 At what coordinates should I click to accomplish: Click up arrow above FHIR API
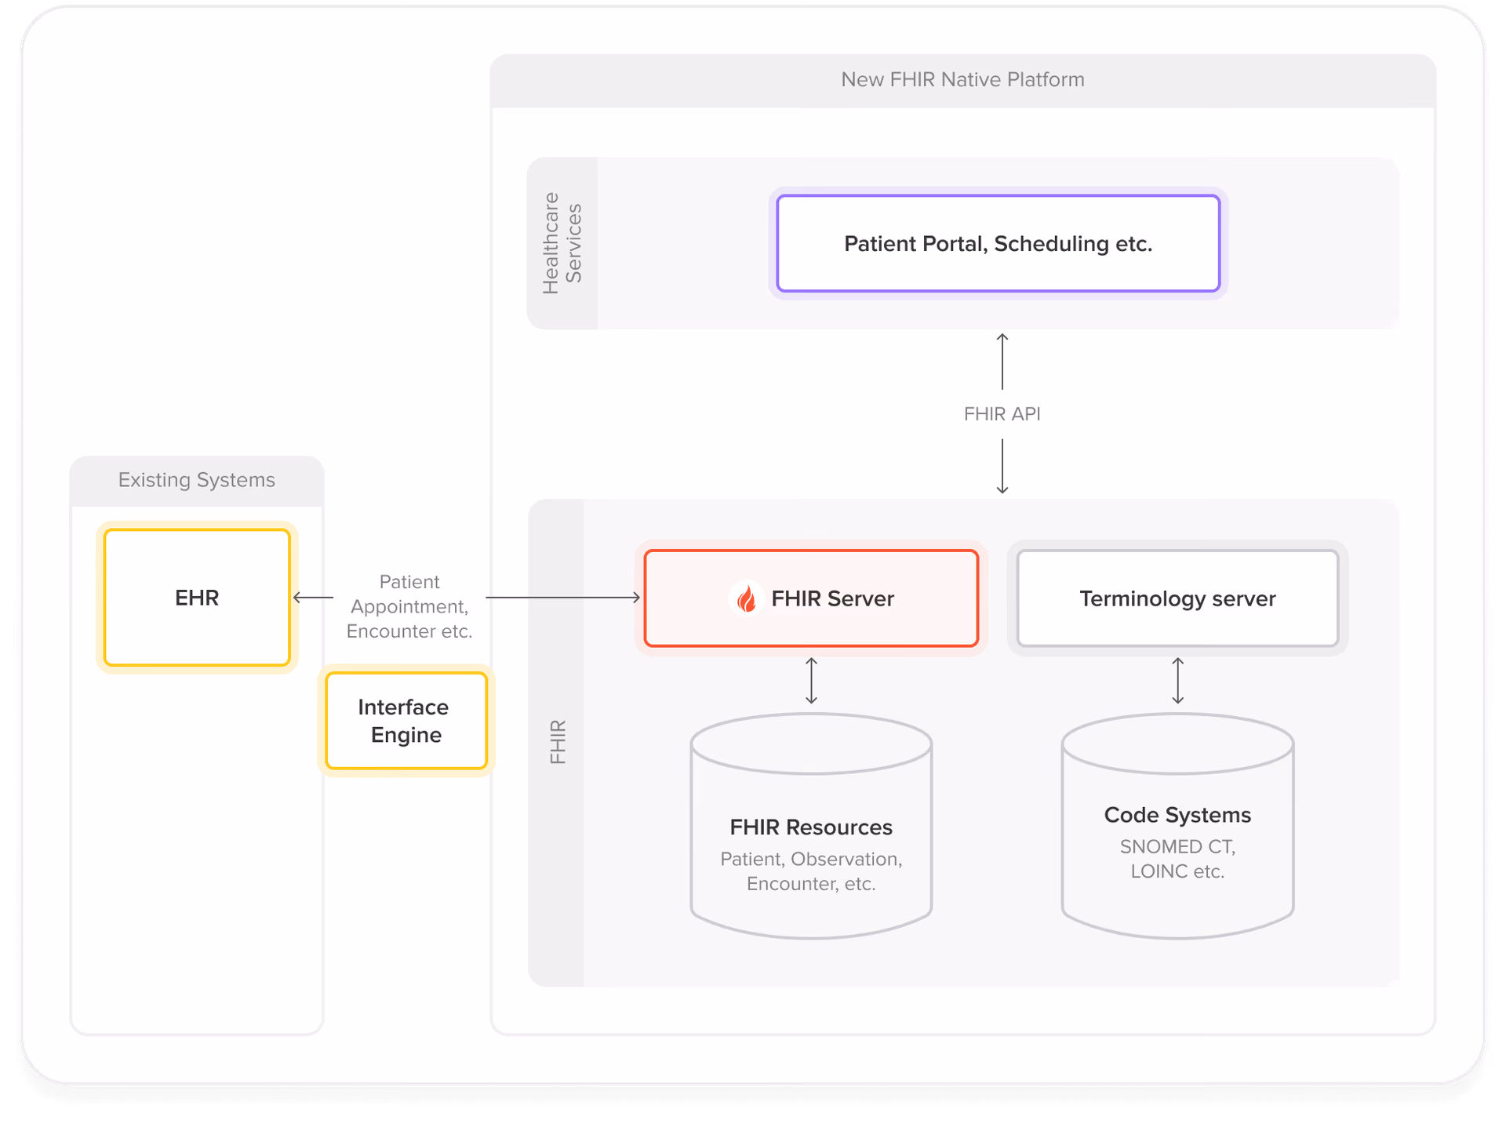tap(1002, 362)
